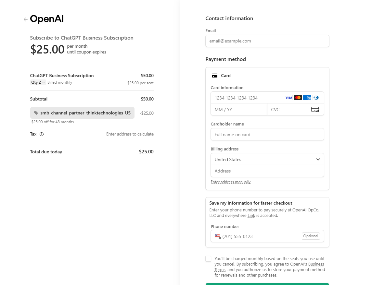Click the American Express card icon

[x=307, y=98]
